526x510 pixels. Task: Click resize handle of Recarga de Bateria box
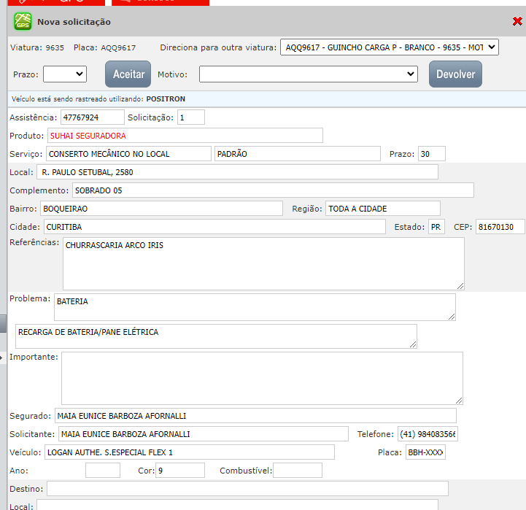412,344
